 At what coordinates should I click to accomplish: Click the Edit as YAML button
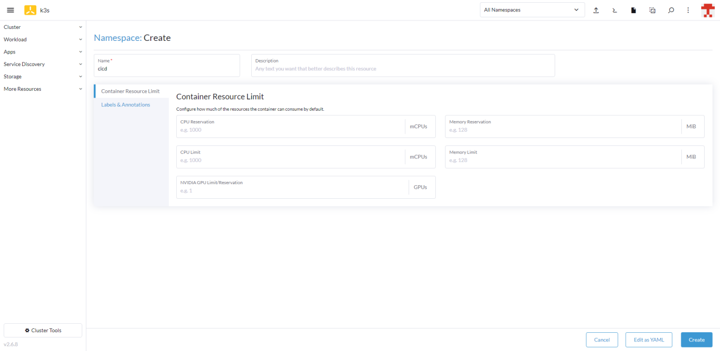pos(648,340)
